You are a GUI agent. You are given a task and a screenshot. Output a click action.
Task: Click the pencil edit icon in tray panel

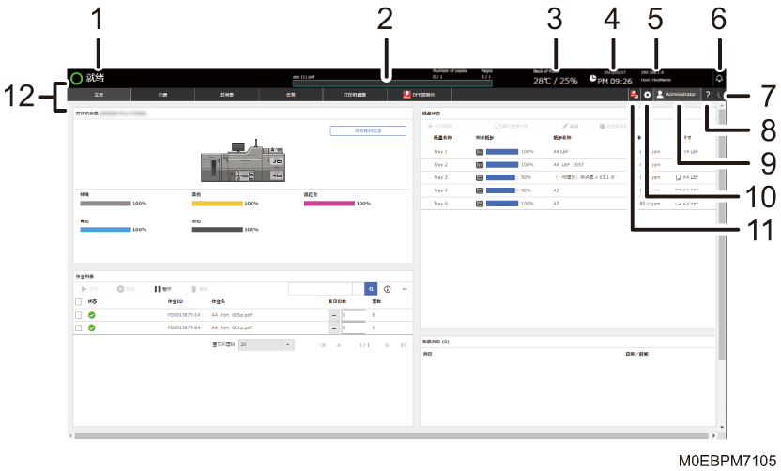565,126
